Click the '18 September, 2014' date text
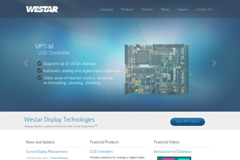 pyautogui.click(x=37, y=158)
